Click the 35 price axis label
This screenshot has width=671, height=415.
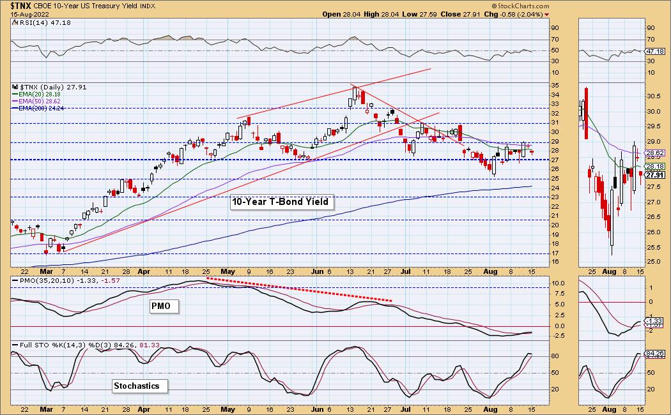pos(555,86)
